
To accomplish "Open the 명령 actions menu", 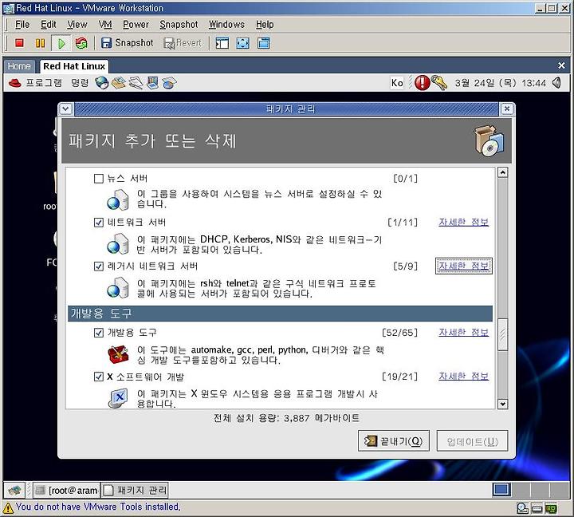I will [80, 83].
